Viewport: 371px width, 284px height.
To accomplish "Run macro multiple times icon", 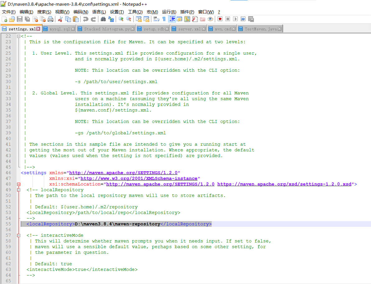I will coord(243,19).
